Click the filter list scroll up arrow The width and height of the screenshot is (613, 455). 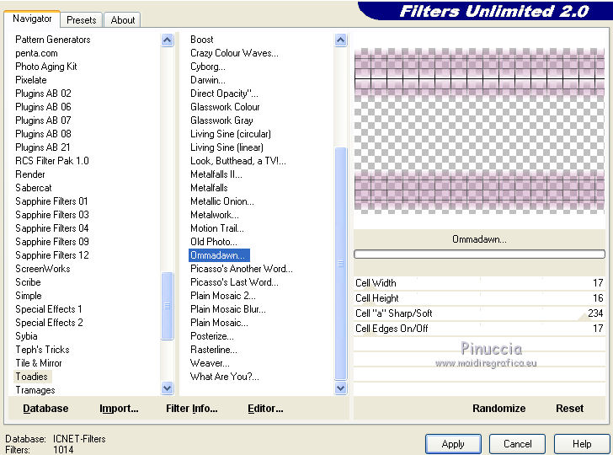[341, 40]
